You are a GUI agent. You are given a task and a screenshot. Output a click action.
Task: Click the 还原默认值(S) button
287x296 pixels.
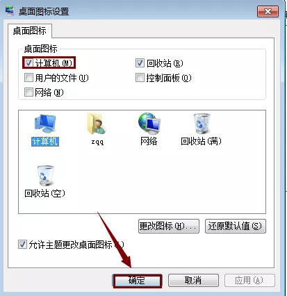tap(236, 226)
